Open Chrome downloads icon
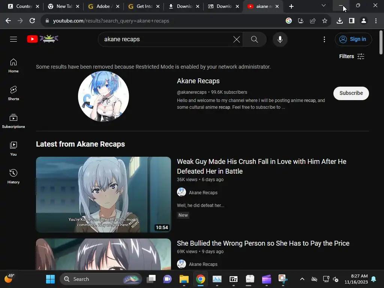Viewport: 384px width, 288px height. 340,21
